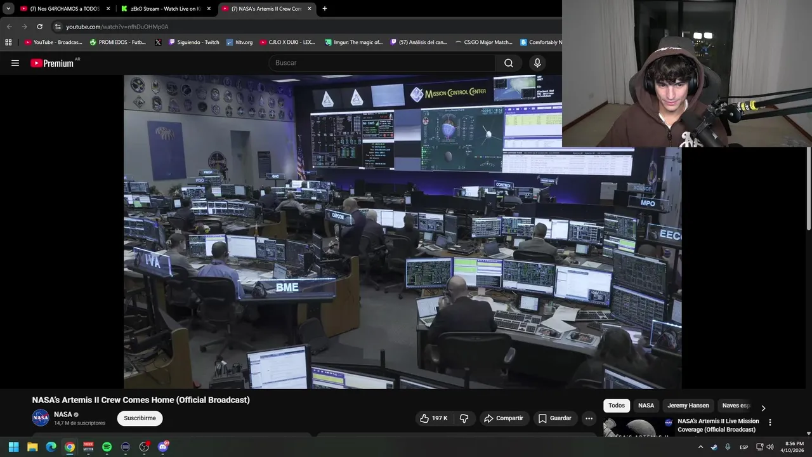This screenshot has height=457, width=812.
Task: Open Windows Start menu
Action: pos(13,447)
